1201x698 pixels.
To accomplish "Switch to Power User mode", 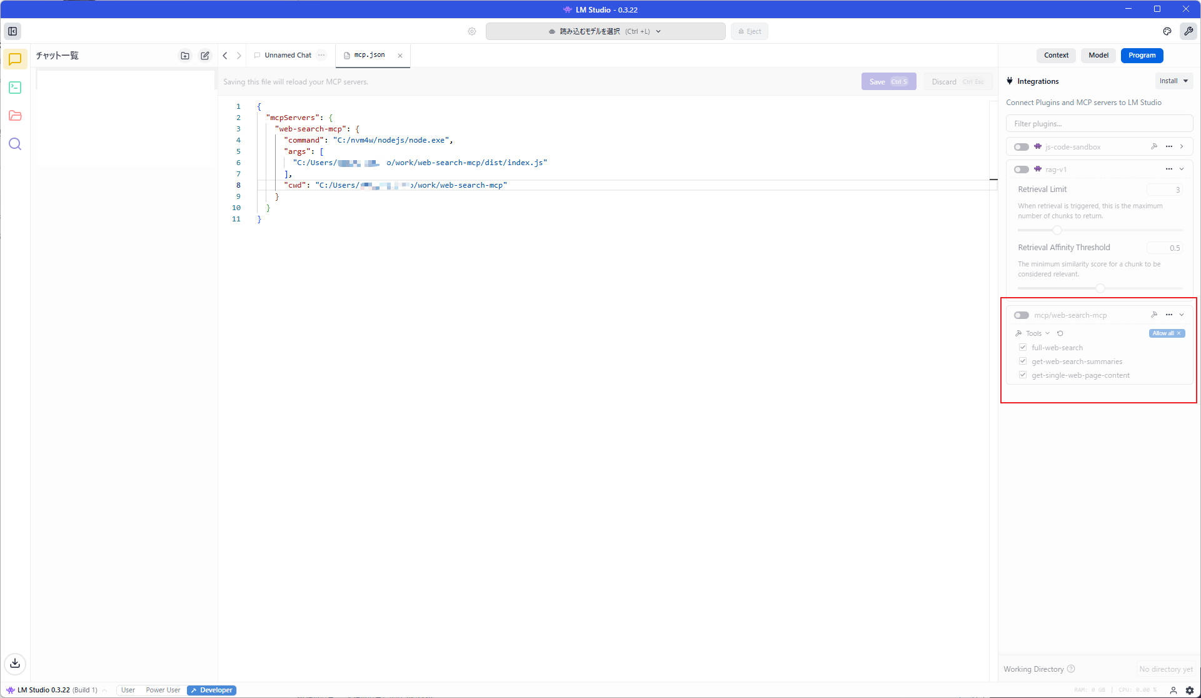I will (x=163, y=690).
